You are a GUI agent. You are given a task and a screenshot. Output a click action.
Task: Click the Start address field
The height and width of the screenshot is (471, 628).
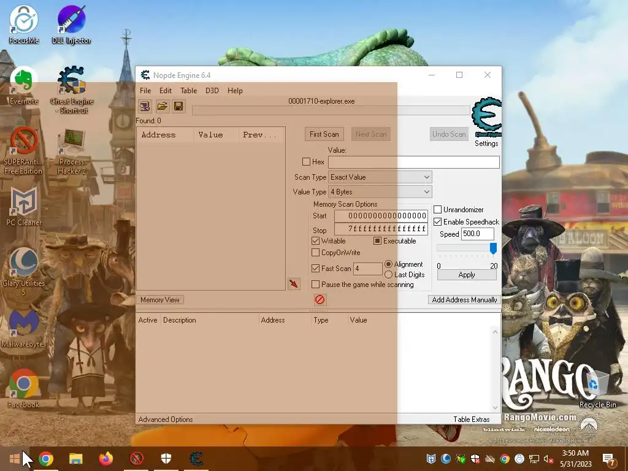point(381,215)
